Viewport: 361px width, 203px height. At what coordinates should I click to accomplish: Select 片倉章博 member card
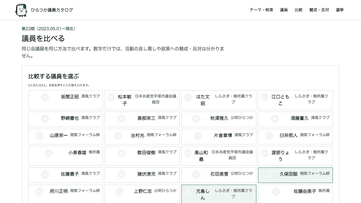pos(219,137)
